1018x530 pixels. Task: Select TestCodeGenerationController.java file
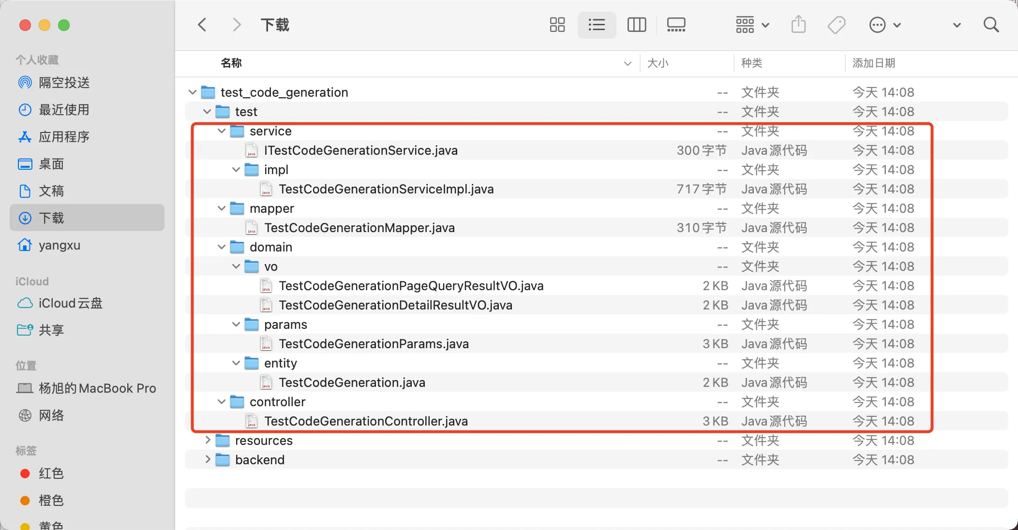point(597,421)
